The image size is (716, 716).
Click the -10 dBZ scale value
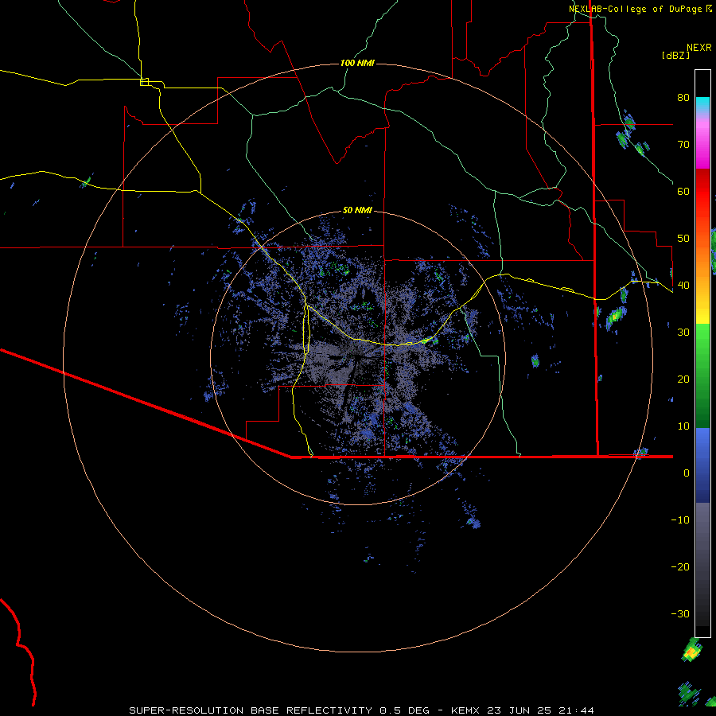pyautogui.click(x=680, y=519)
